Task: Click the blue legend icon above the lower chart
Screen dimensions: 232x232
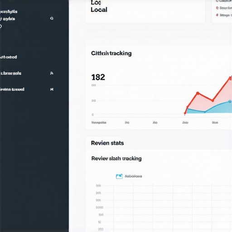Action: click(119, 176)
